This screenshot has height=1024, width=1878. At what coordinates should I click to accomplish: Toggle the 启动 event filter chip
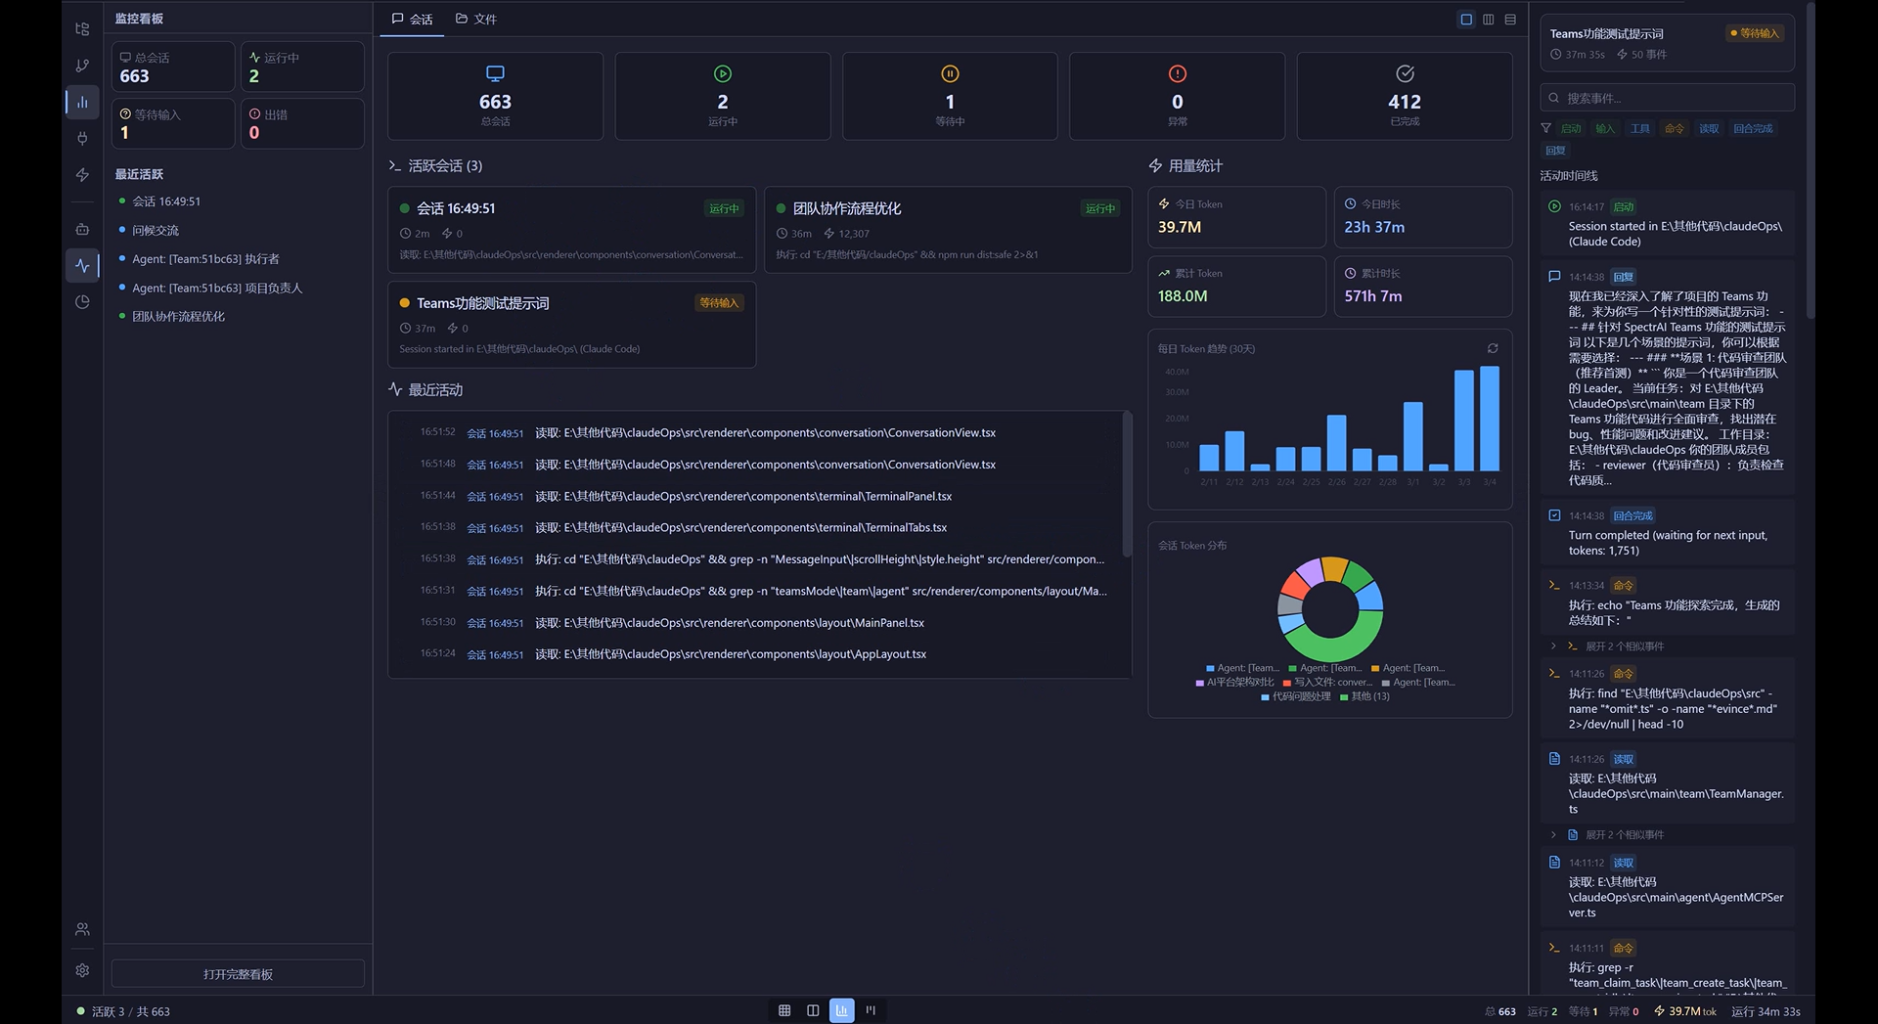tap(1571, 129)
